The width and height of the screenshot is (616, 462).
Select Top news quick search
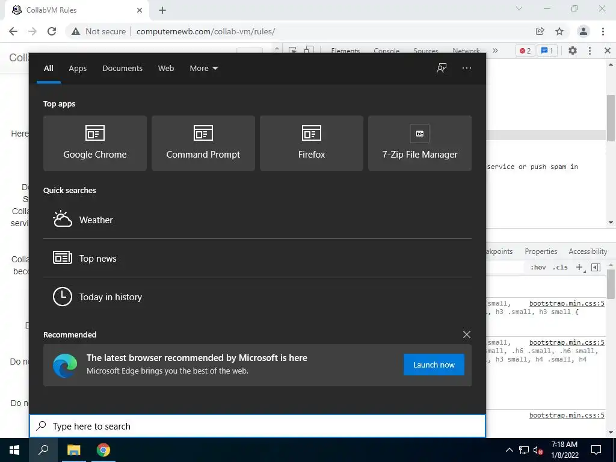(x=257, y=258)
